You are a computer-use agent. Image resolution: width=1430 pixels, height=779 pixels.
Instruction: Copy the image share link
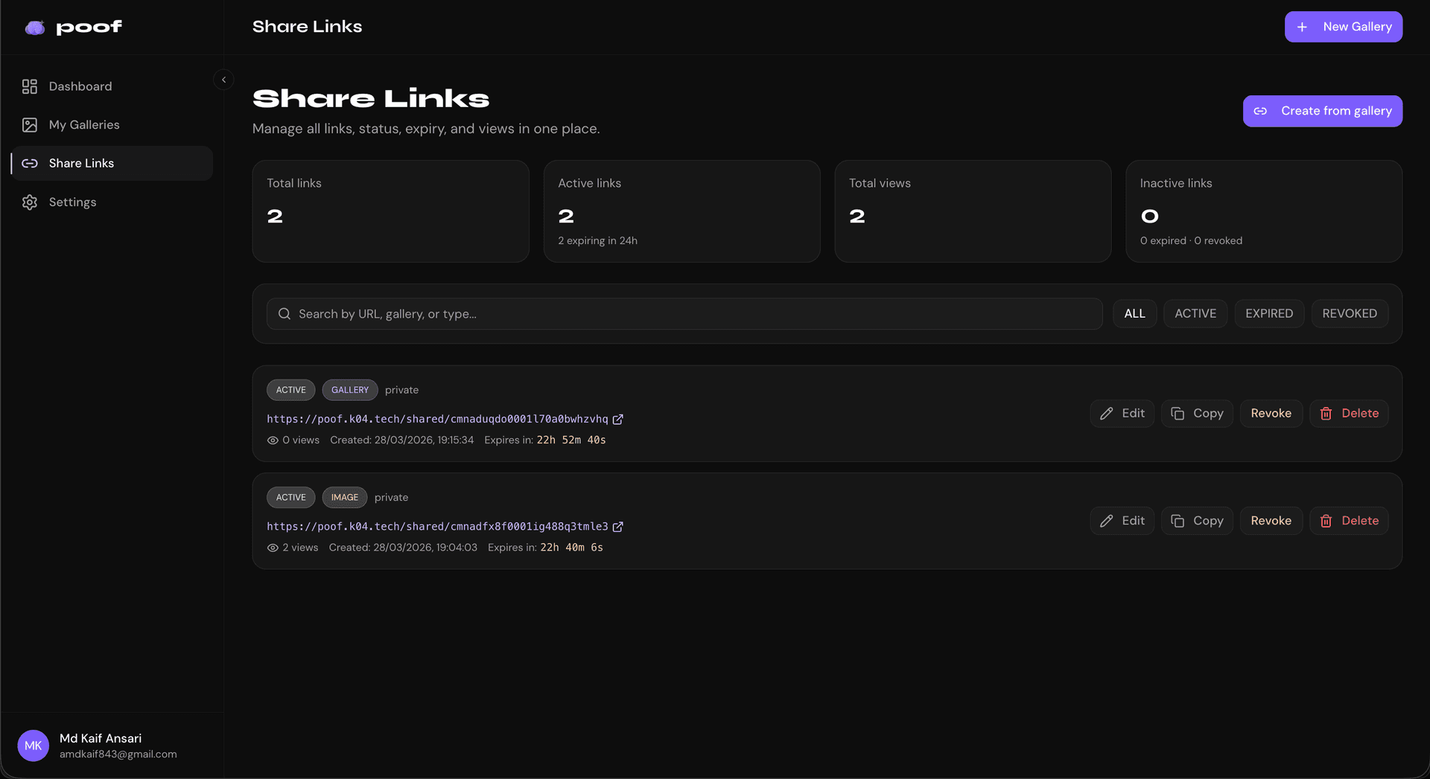[x=1197, y=521]
